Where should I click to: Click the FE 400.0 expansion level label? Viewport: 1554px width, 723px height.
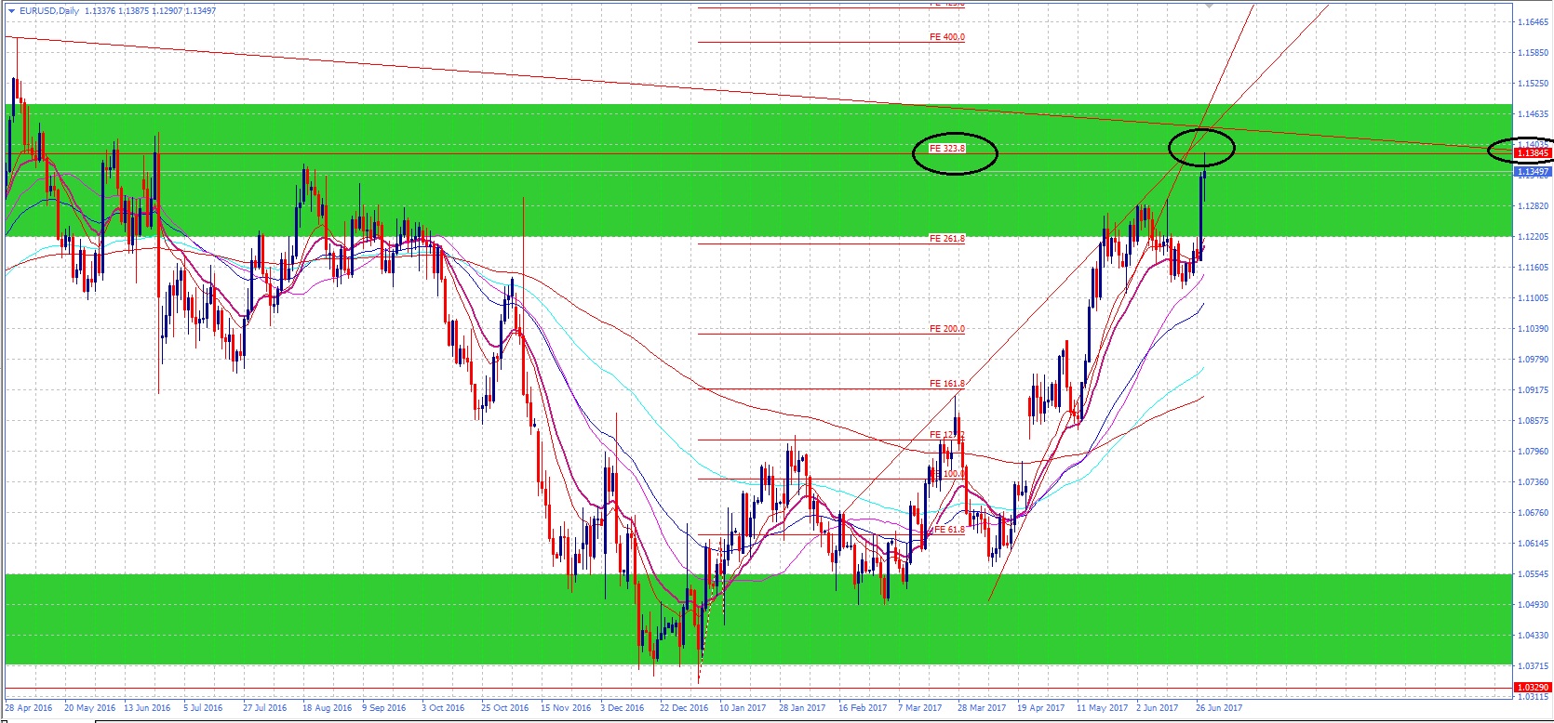click(947, 38)
